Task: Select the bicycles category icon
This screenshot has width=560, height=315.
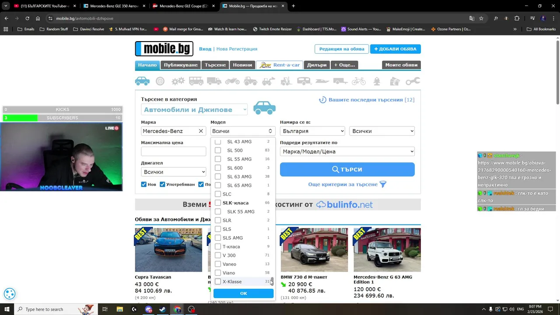Action: coord(358,81)
